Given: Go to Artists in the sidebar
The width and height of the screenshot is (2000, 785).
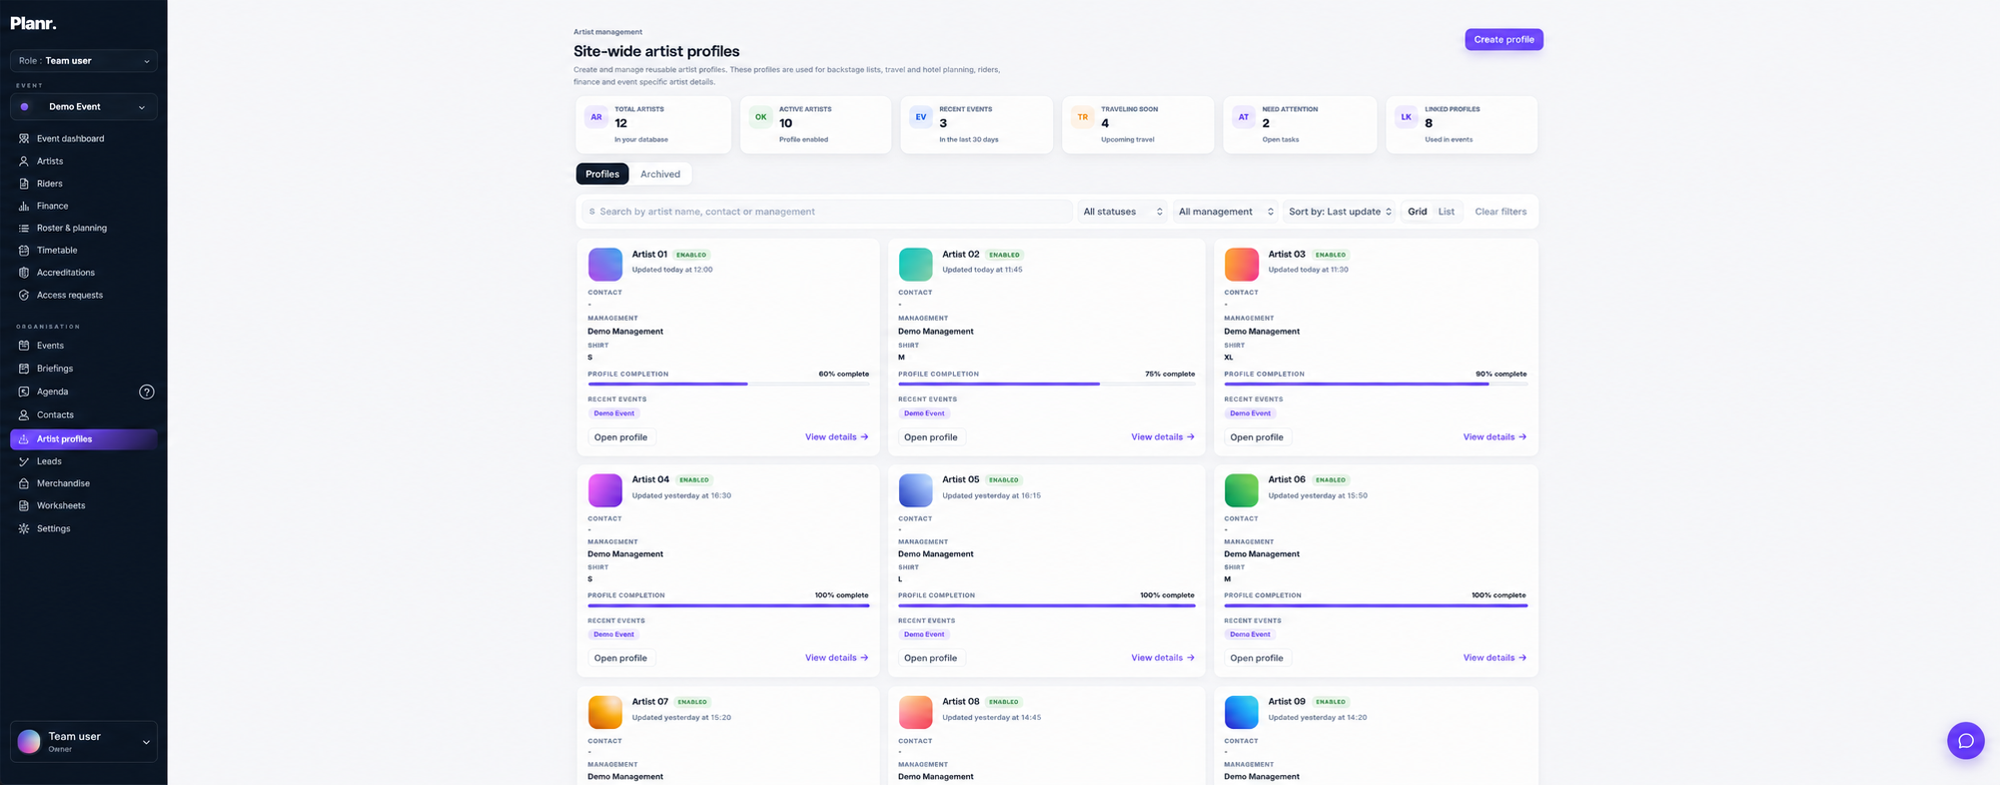Looking at the screenshot, I should click(x=84, y=161).
